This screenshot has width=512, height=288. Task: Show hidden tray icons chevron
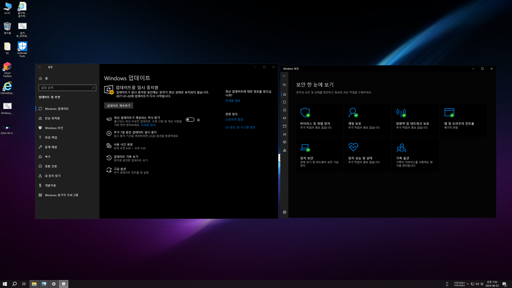click(x=467, y=284)
